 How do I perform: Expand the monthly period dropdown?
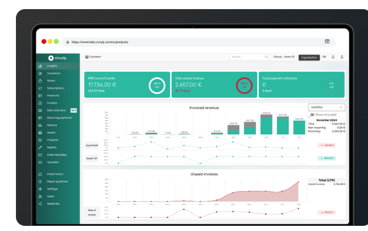pos(326,107)
